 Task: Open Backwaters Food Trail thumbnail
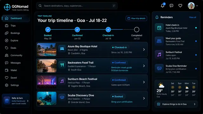(47, 66)
